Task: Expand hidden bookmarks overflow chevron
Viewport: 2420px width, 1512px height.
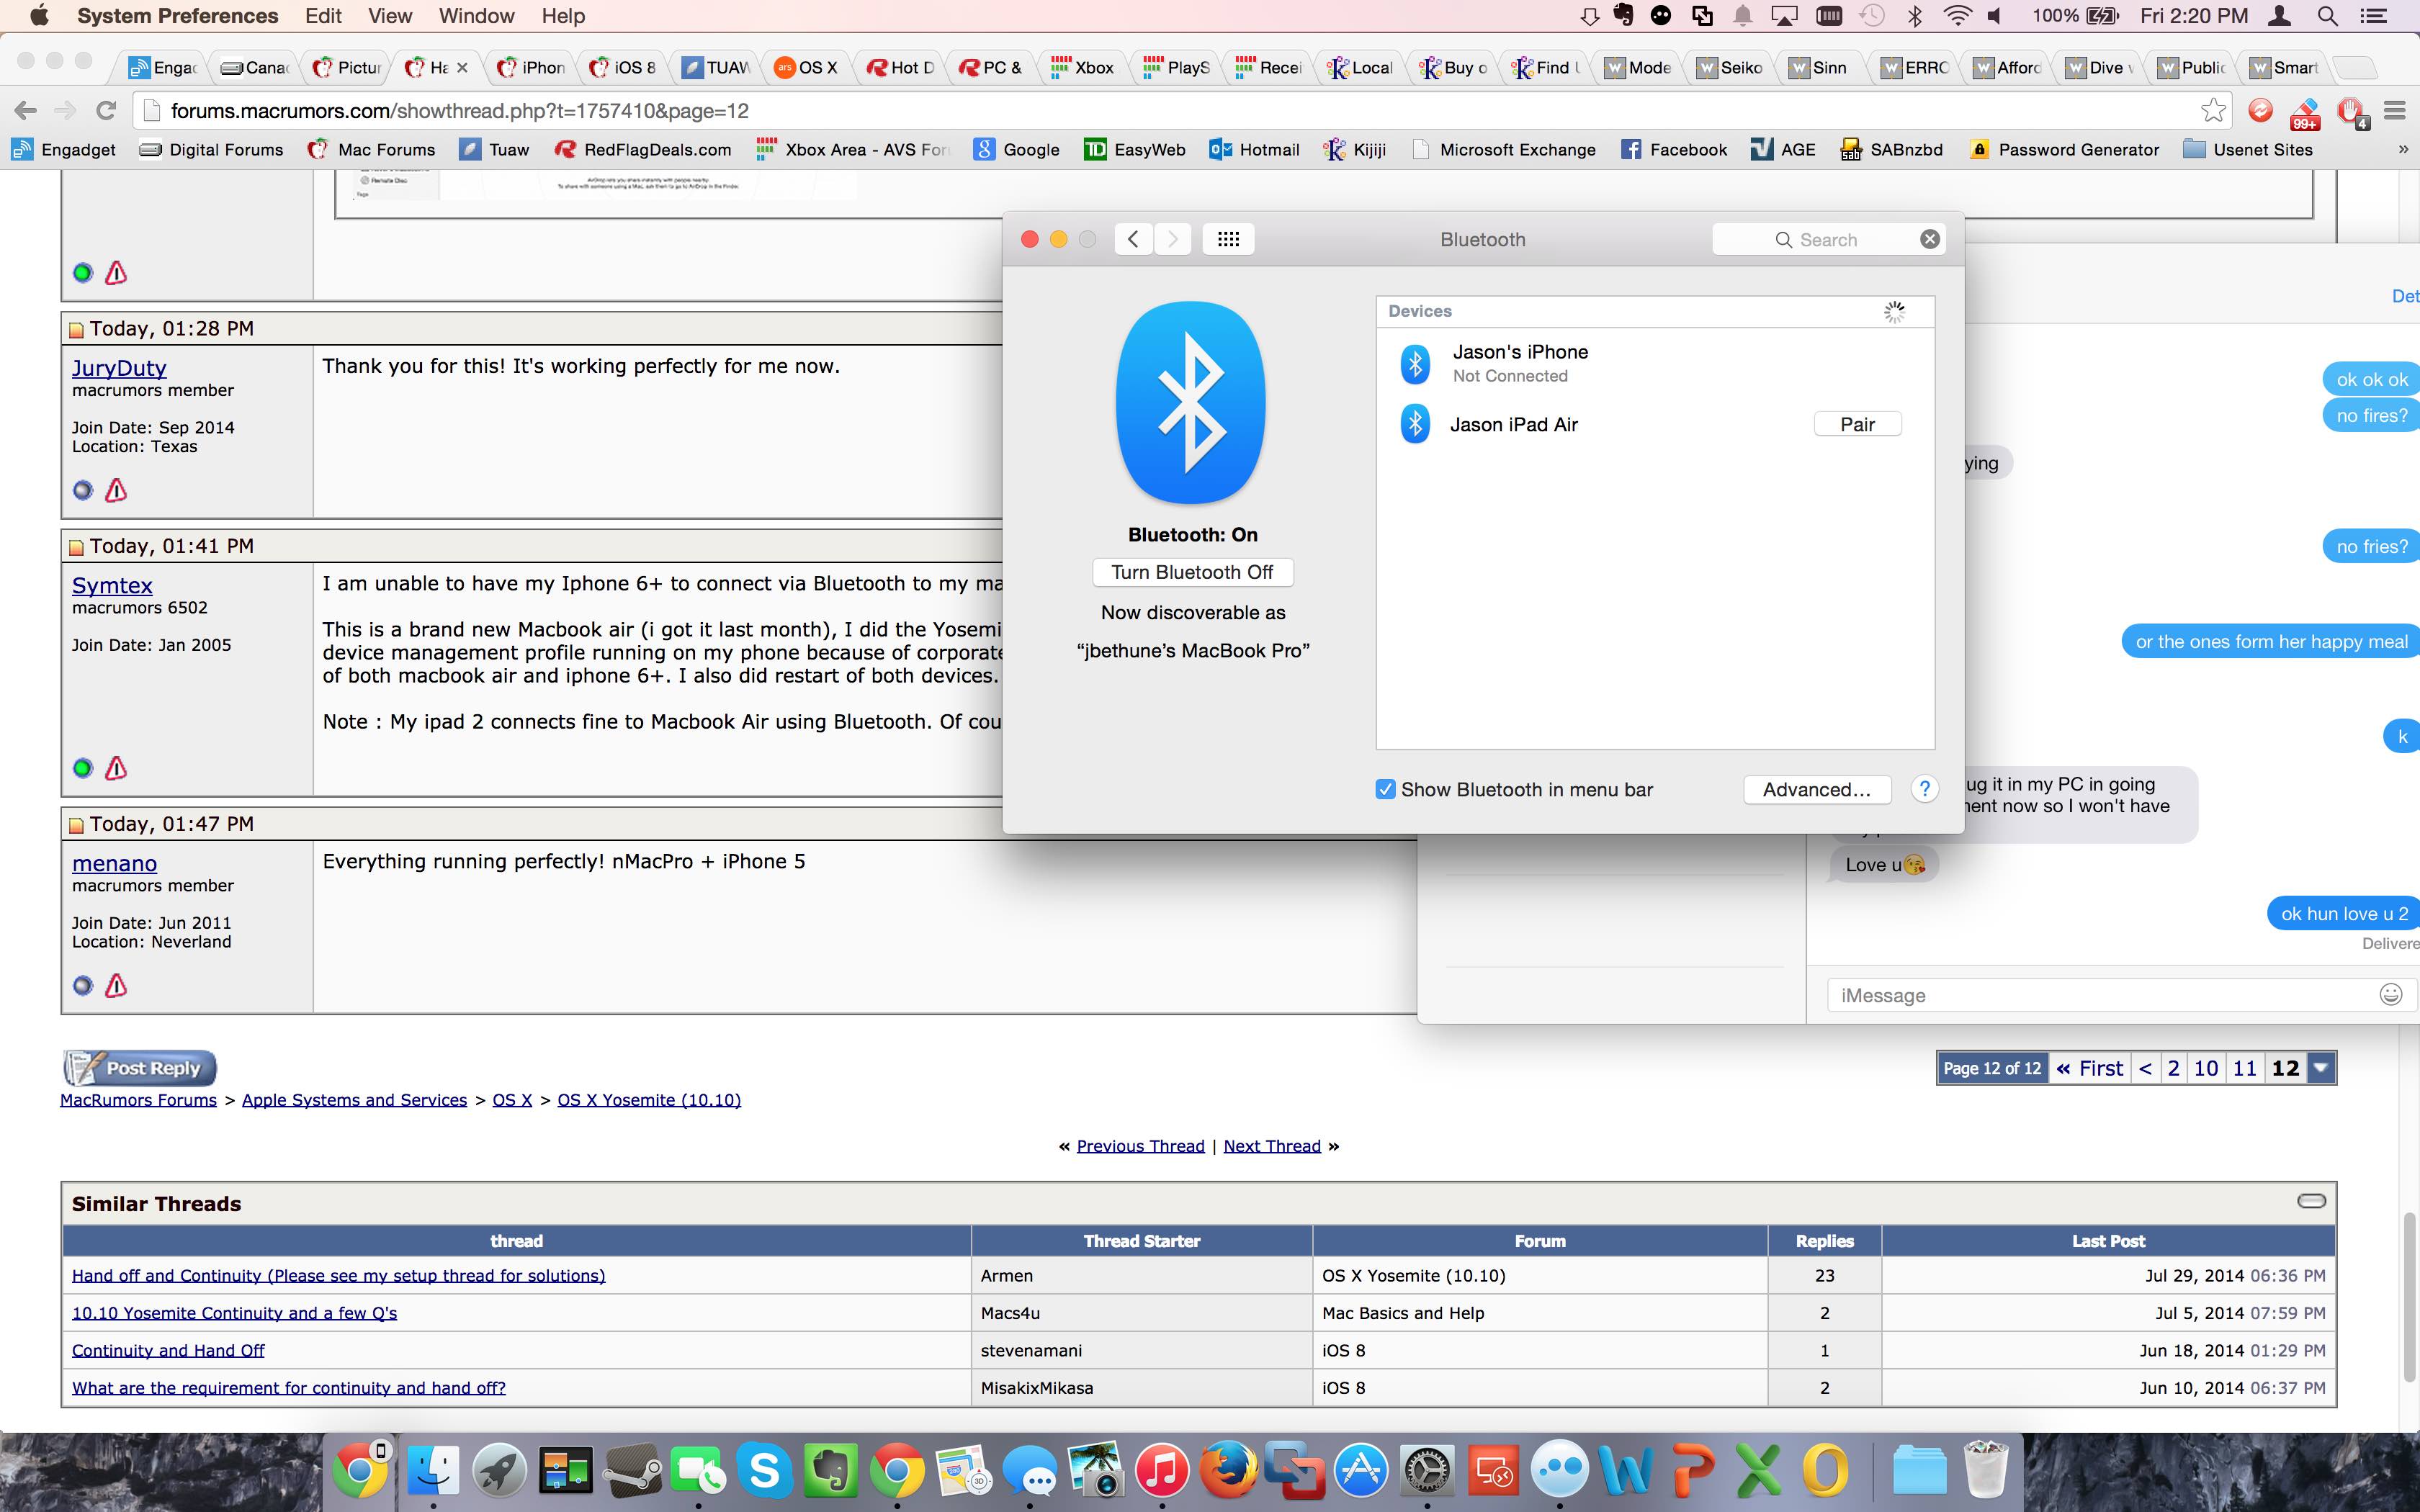Action: click(x=2403, y=150)
